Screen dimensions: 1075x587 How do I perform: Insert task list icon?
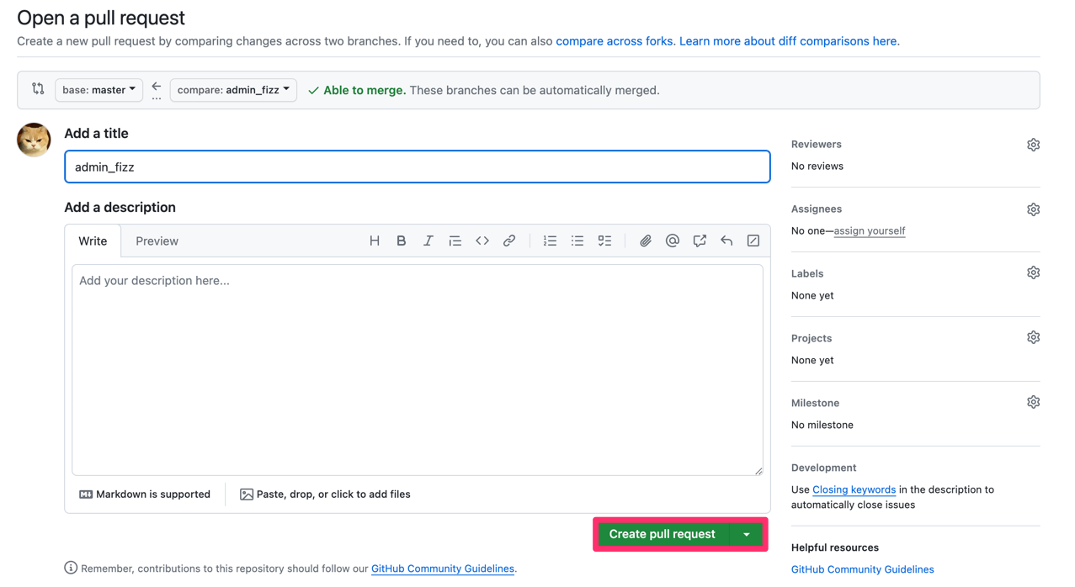604,241
